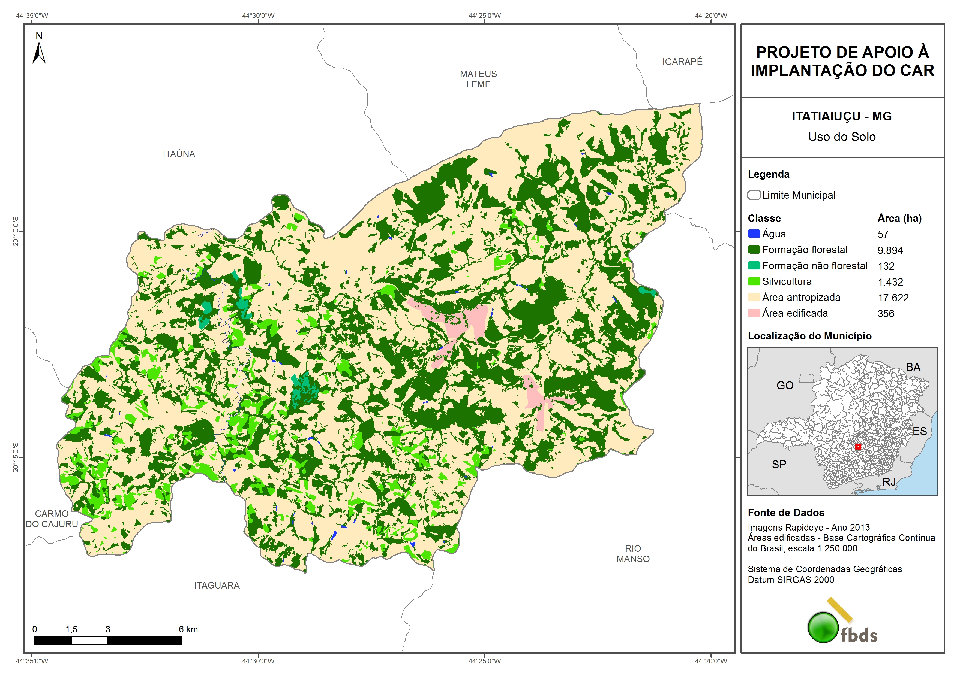Click the Água blue legend swatch

pos(754,234)
